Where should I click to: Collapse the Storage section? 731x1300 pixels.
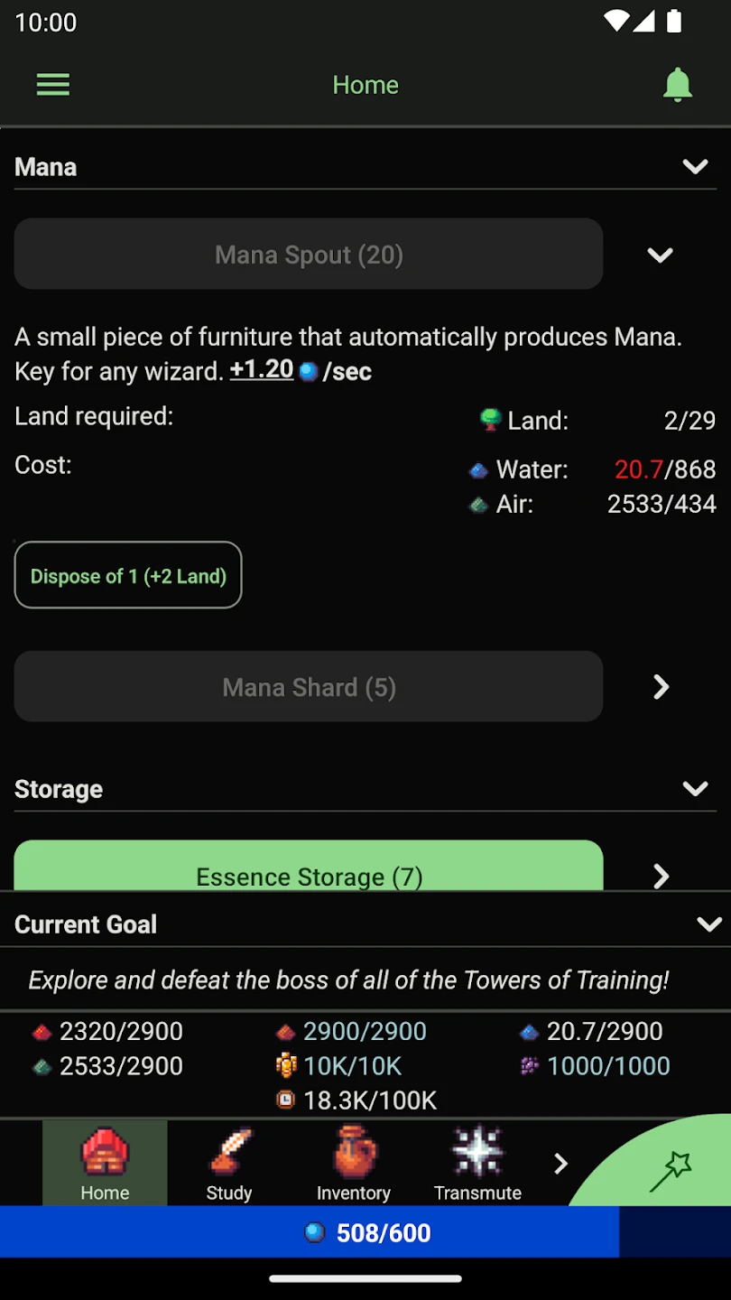tap(695, 789)
